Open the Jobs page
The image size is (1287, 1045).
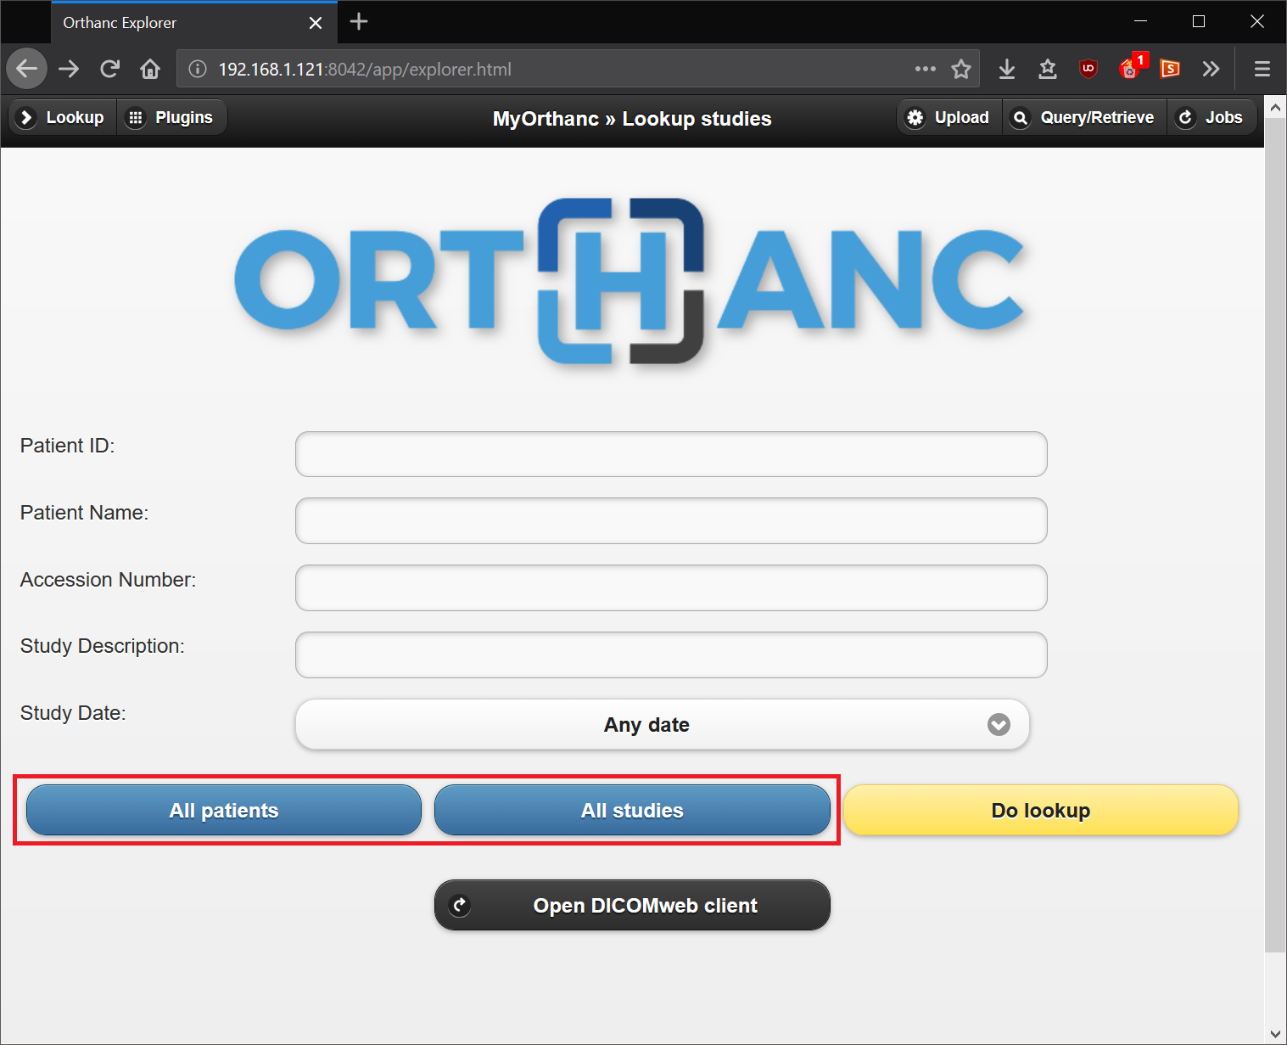[1211, 117]
